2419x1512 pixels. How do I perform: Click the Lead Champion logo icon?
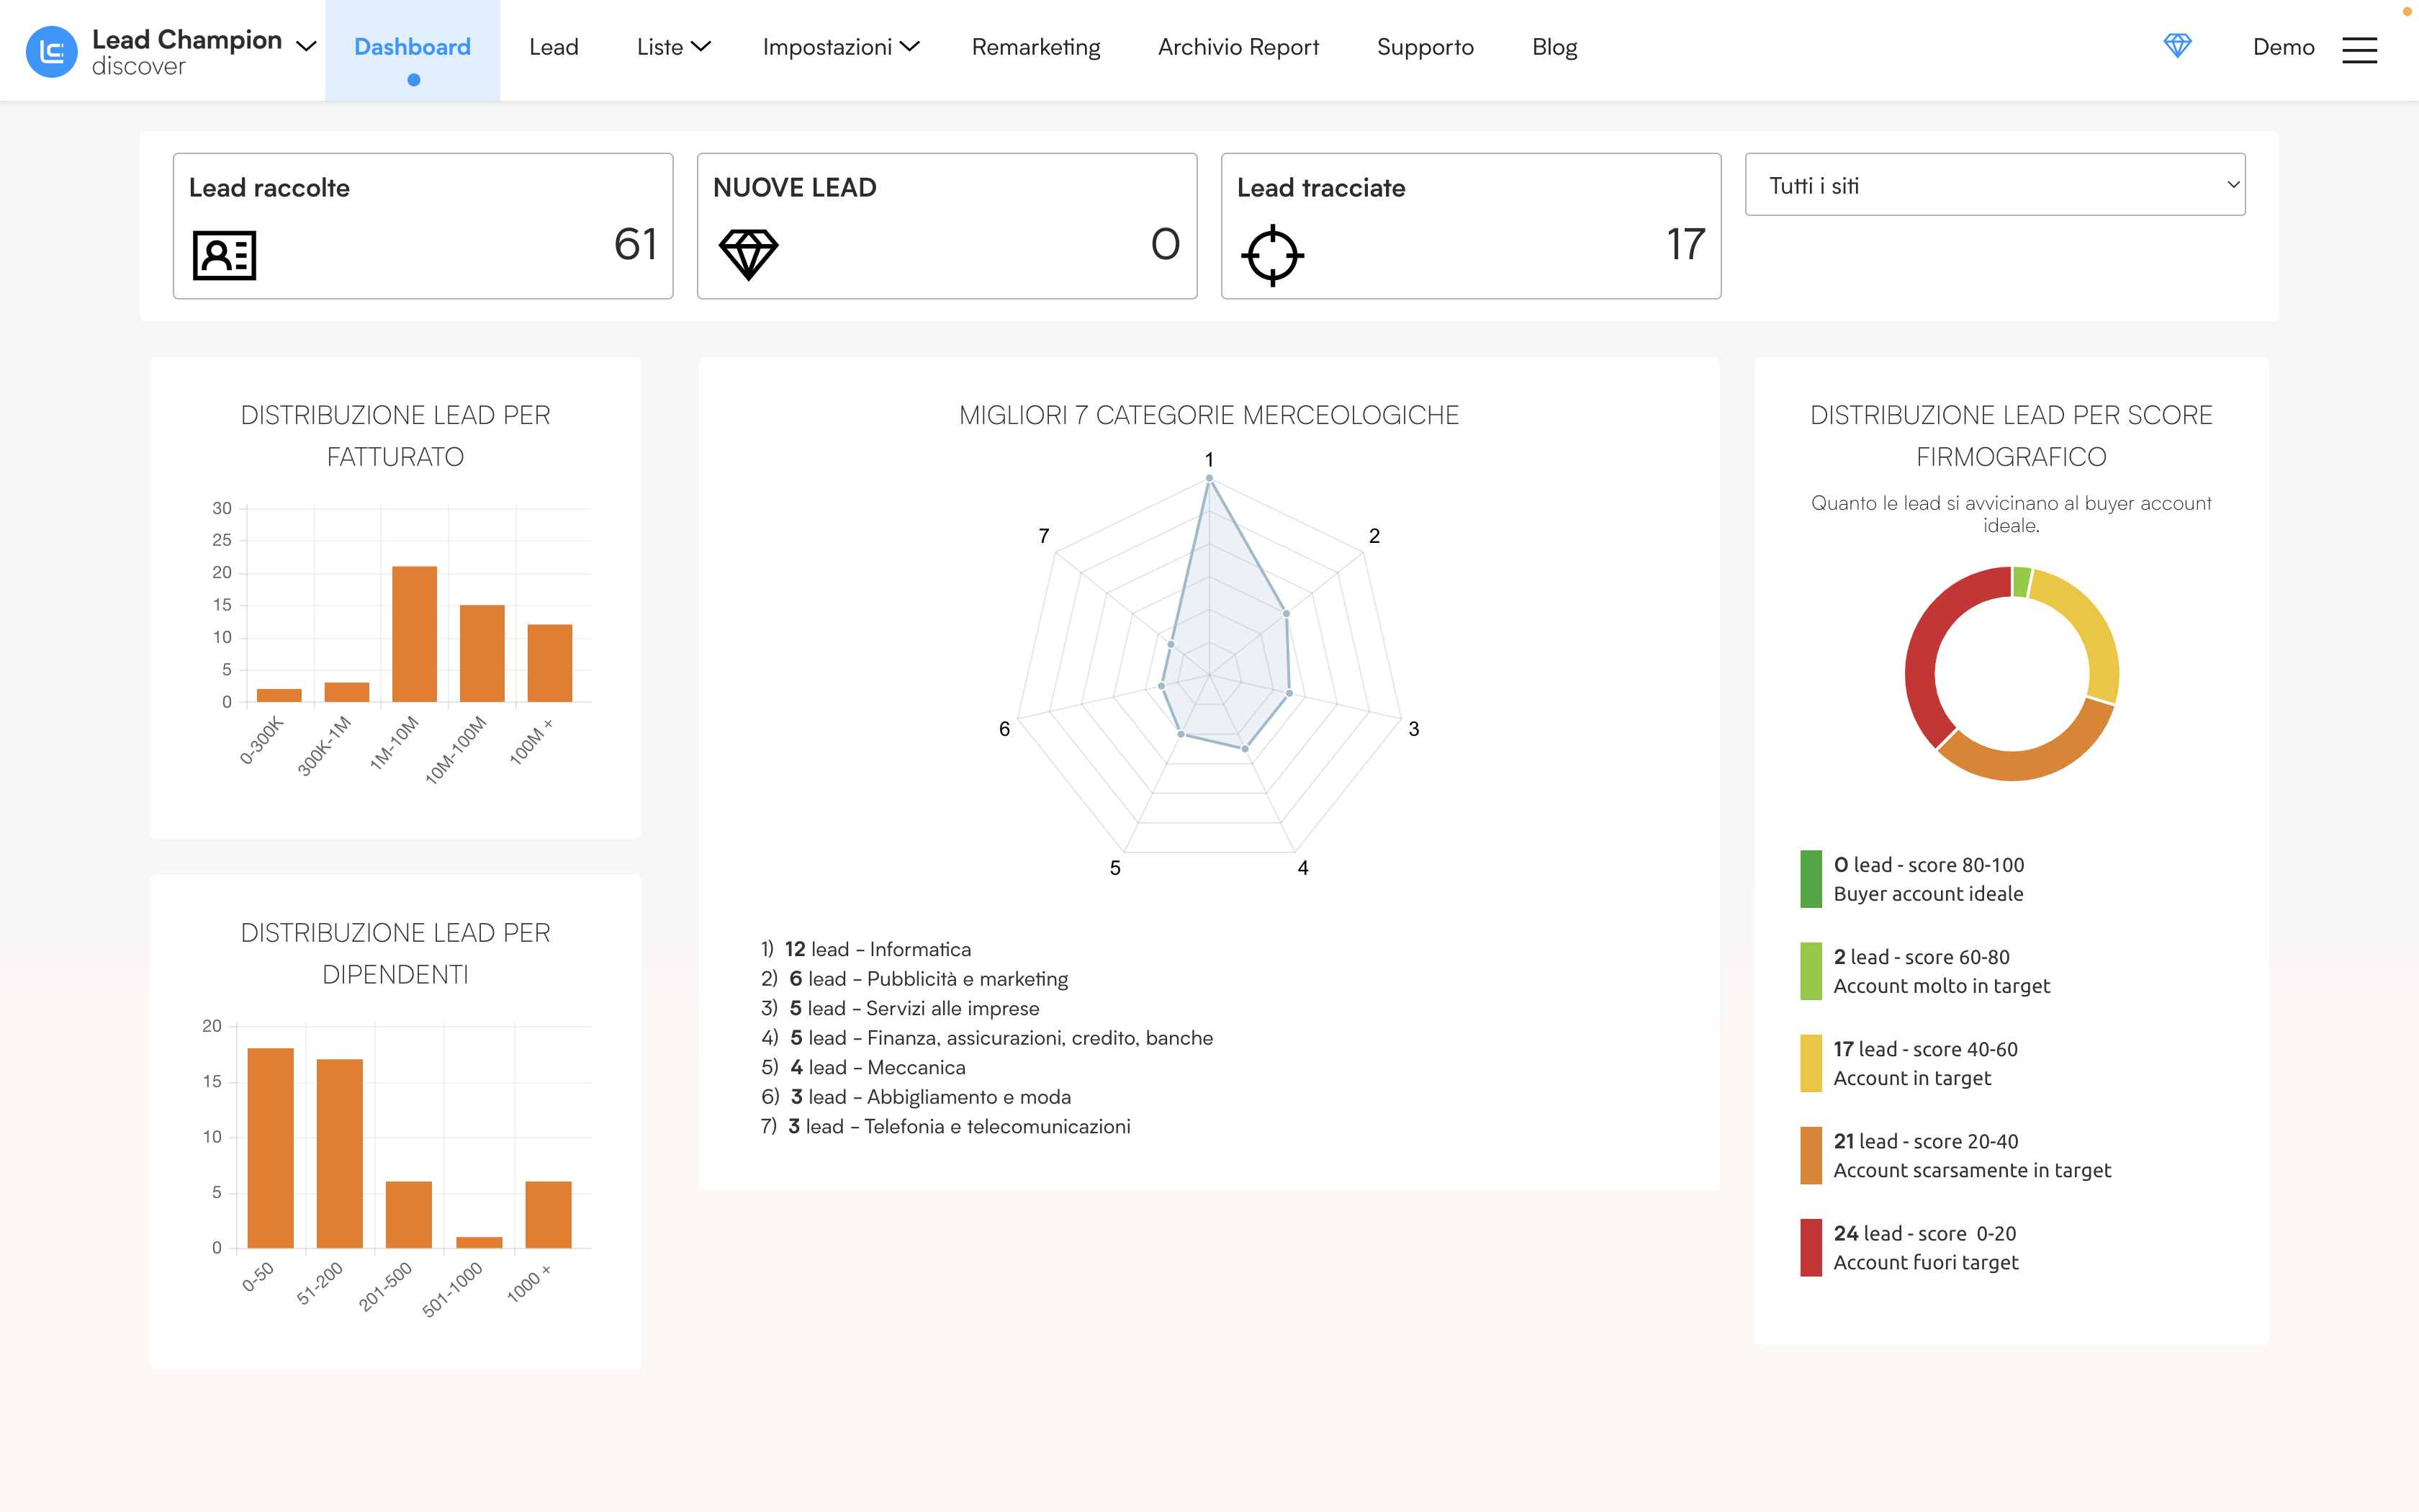[52, 50]
